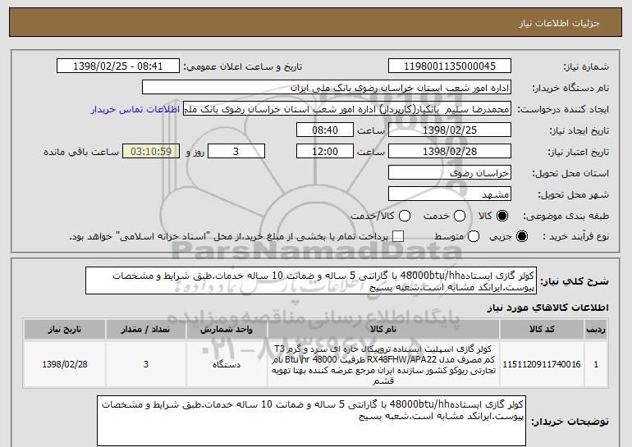This screenshot has width=632, height=447.
Task: Toggle the اسناد خزانه اسلامی payment checkbox
Action: pos(398,236)
